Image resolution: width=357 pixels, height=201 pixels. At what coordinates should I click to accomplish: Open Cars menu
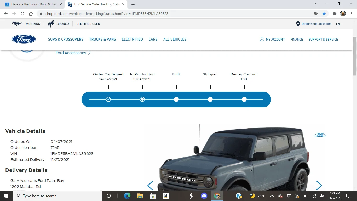click(x=153, y=39)
